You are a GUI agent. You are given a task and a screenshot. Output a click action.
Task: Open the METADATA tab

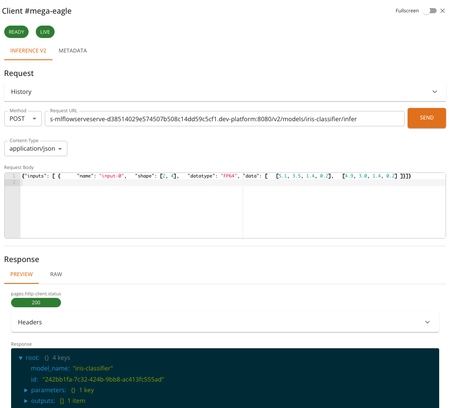[73, 51]
